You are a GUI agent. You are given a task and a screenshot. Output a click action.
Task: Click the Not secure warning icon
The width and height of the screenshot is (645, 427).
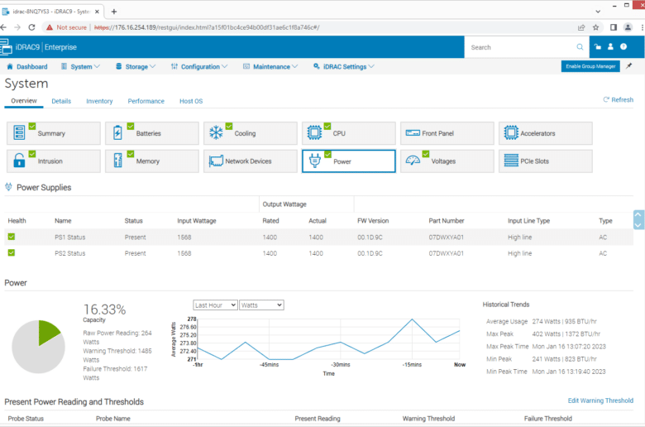coord(50,27)
